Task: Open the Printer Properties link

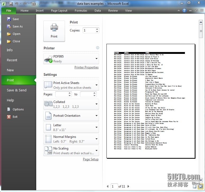Action: (x=86, y=67)
